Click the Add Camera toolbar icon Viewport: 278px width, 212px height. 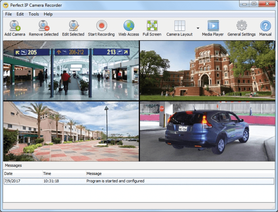(x=15, y=26)
